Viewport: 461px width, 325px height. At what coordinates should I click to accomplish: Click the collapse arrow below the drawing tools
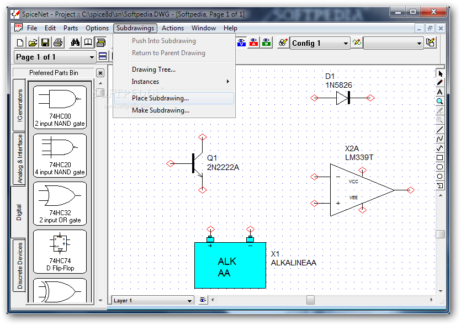coord(441,195)
